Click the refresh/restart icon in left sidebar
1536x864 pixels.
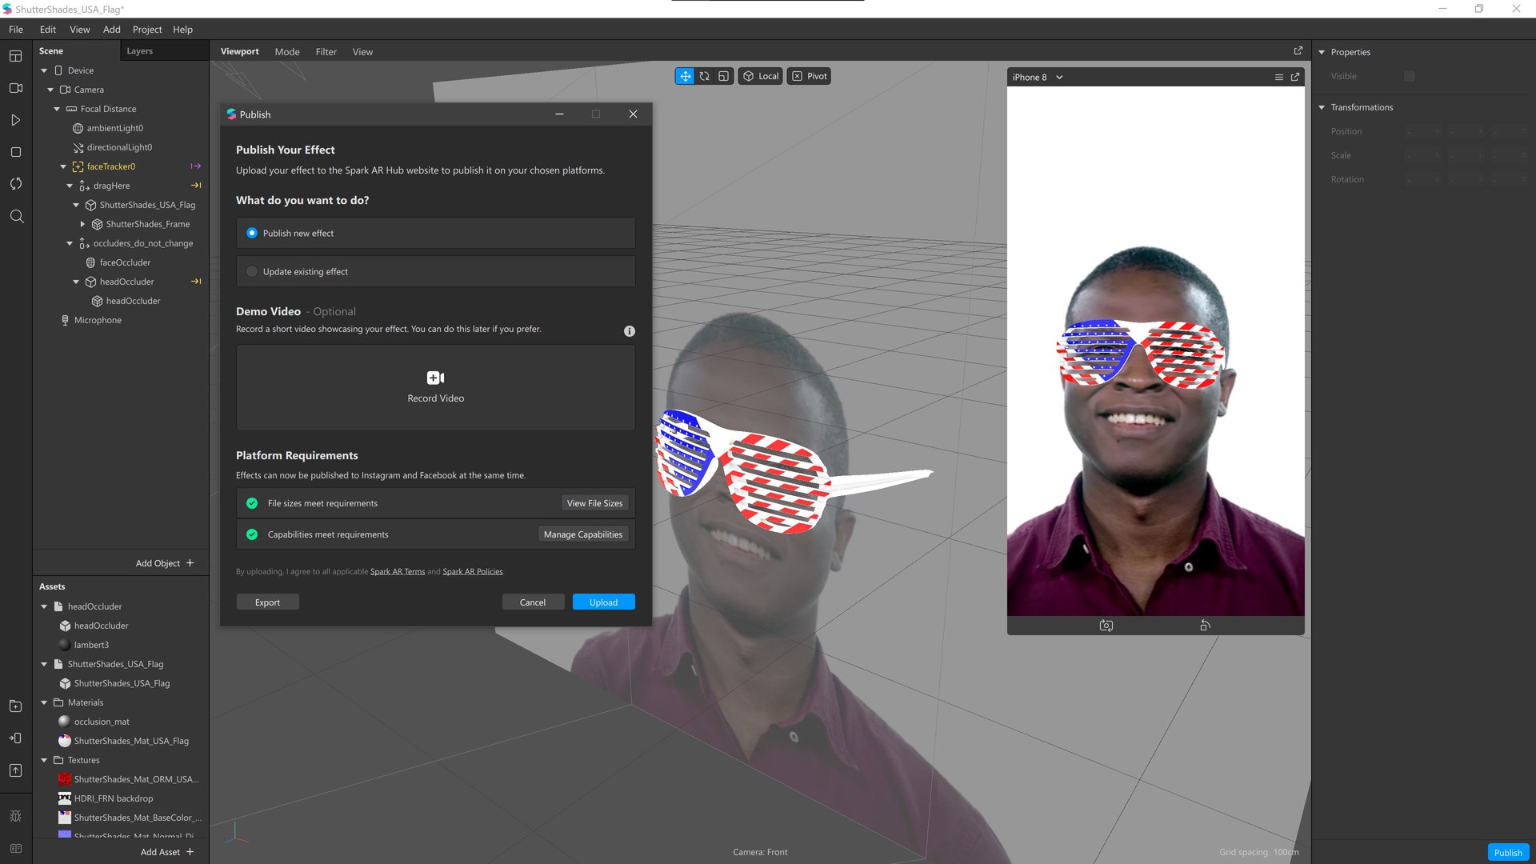[15, 184]
